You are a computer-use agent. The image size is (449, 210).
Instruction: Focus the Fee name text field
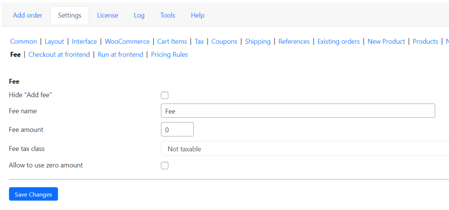point(298,111)
